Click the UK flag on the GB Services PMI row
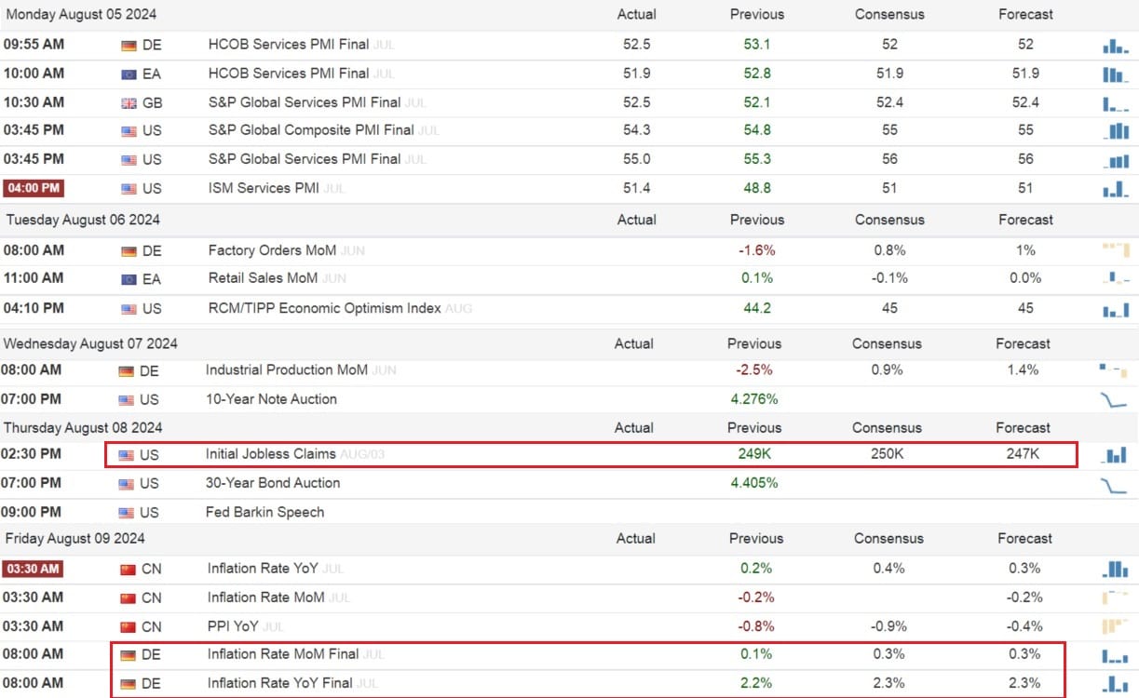1139x698 pixels. 129,103
